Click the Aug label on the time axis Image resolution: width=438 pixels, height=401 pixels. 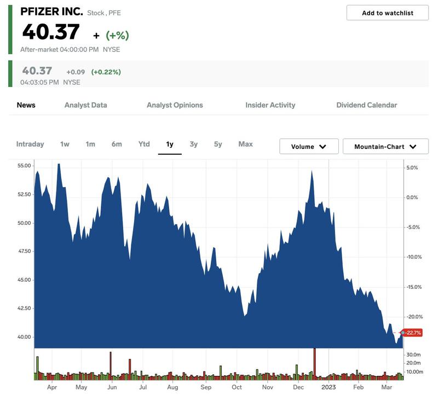(172, 387)
